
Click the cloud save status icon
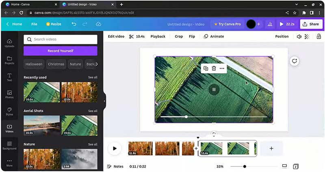98,24
